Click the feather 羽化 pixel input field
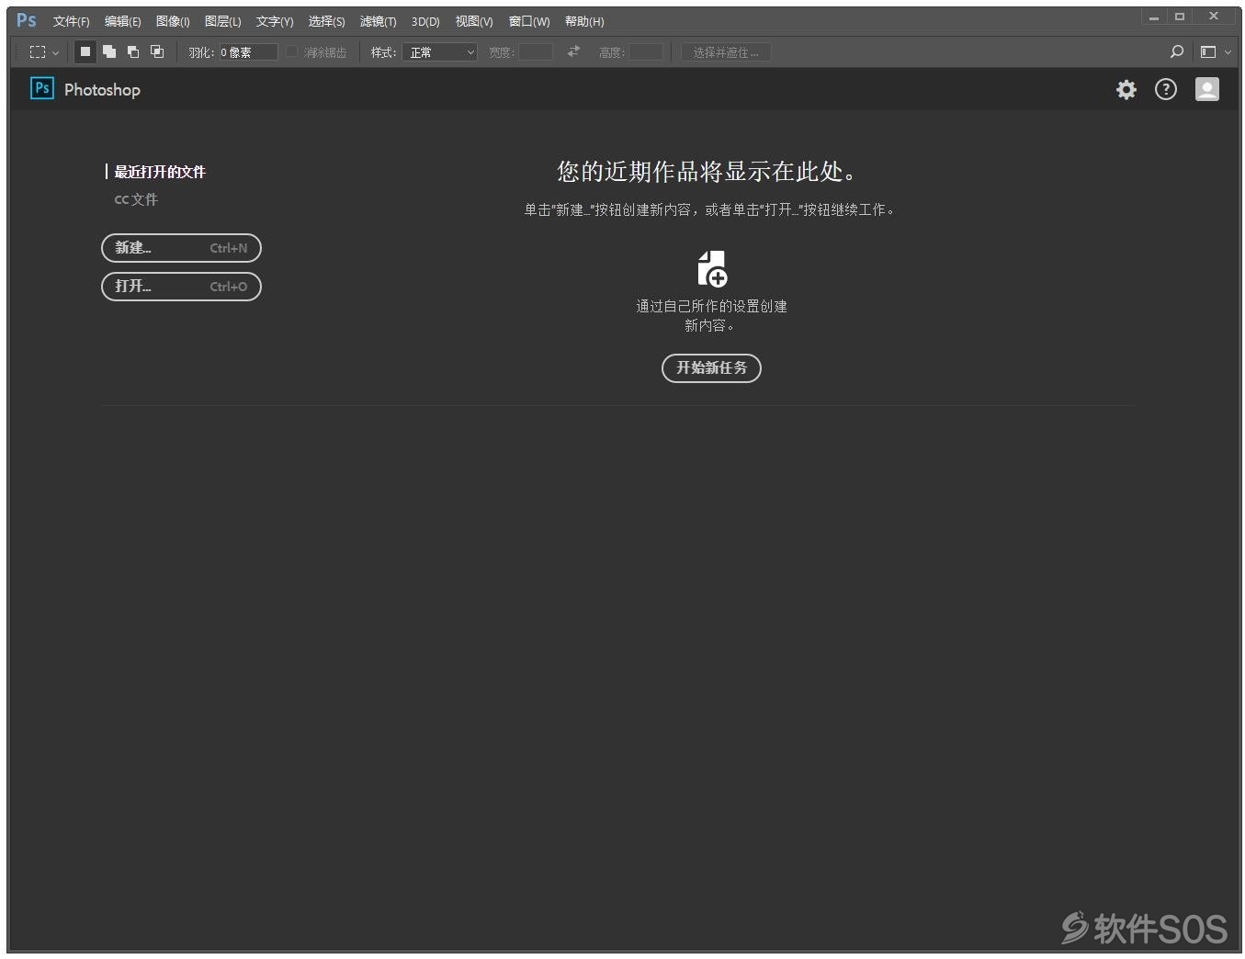The image size is (1245, 959). click(248, 52)
